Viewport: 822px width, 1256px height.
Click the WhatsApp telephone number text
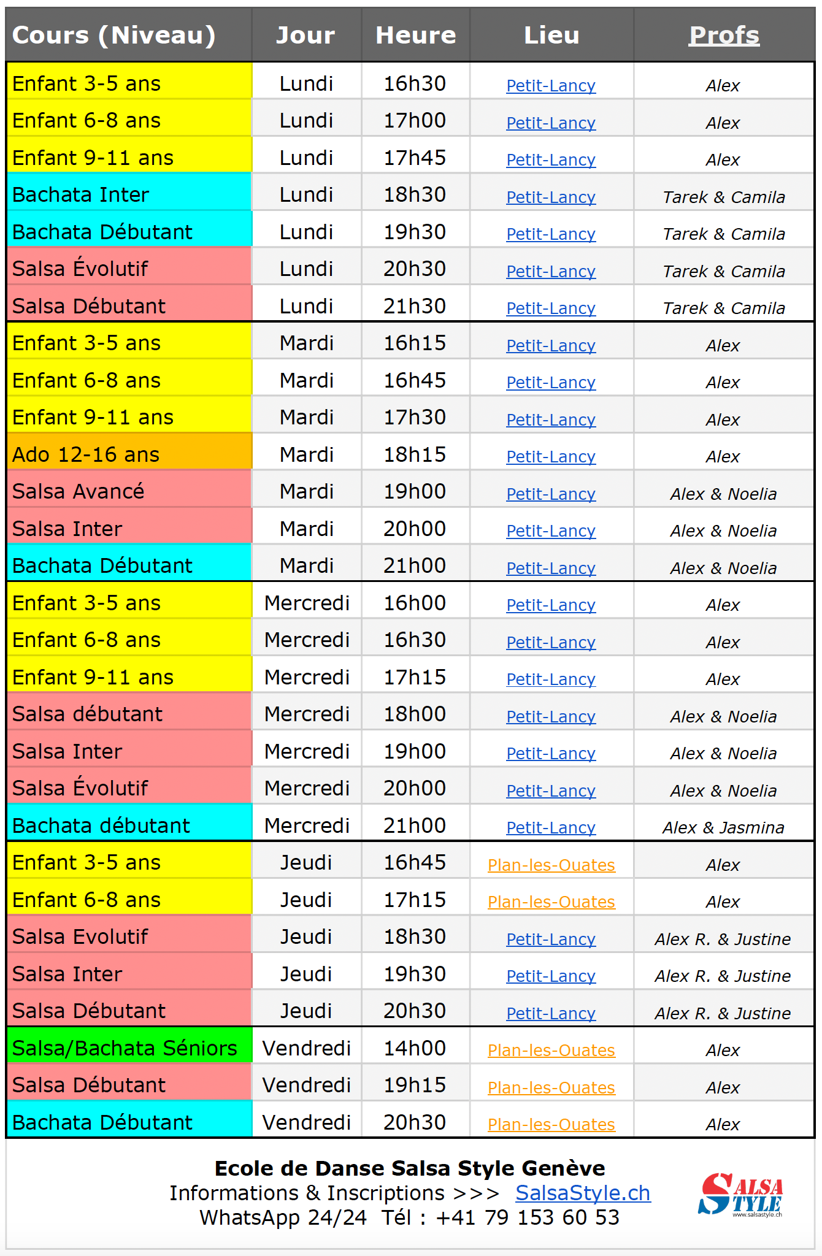pyautogui.click(x=528, y=1217)
